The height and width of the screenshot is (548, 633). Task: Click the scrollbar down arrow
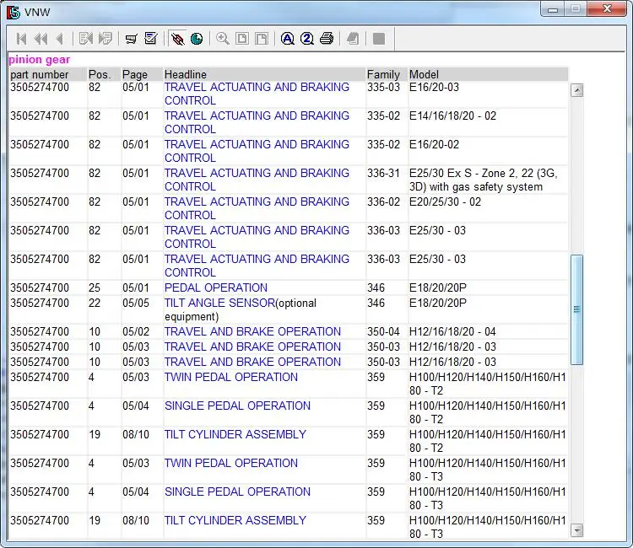click(577, 530)
